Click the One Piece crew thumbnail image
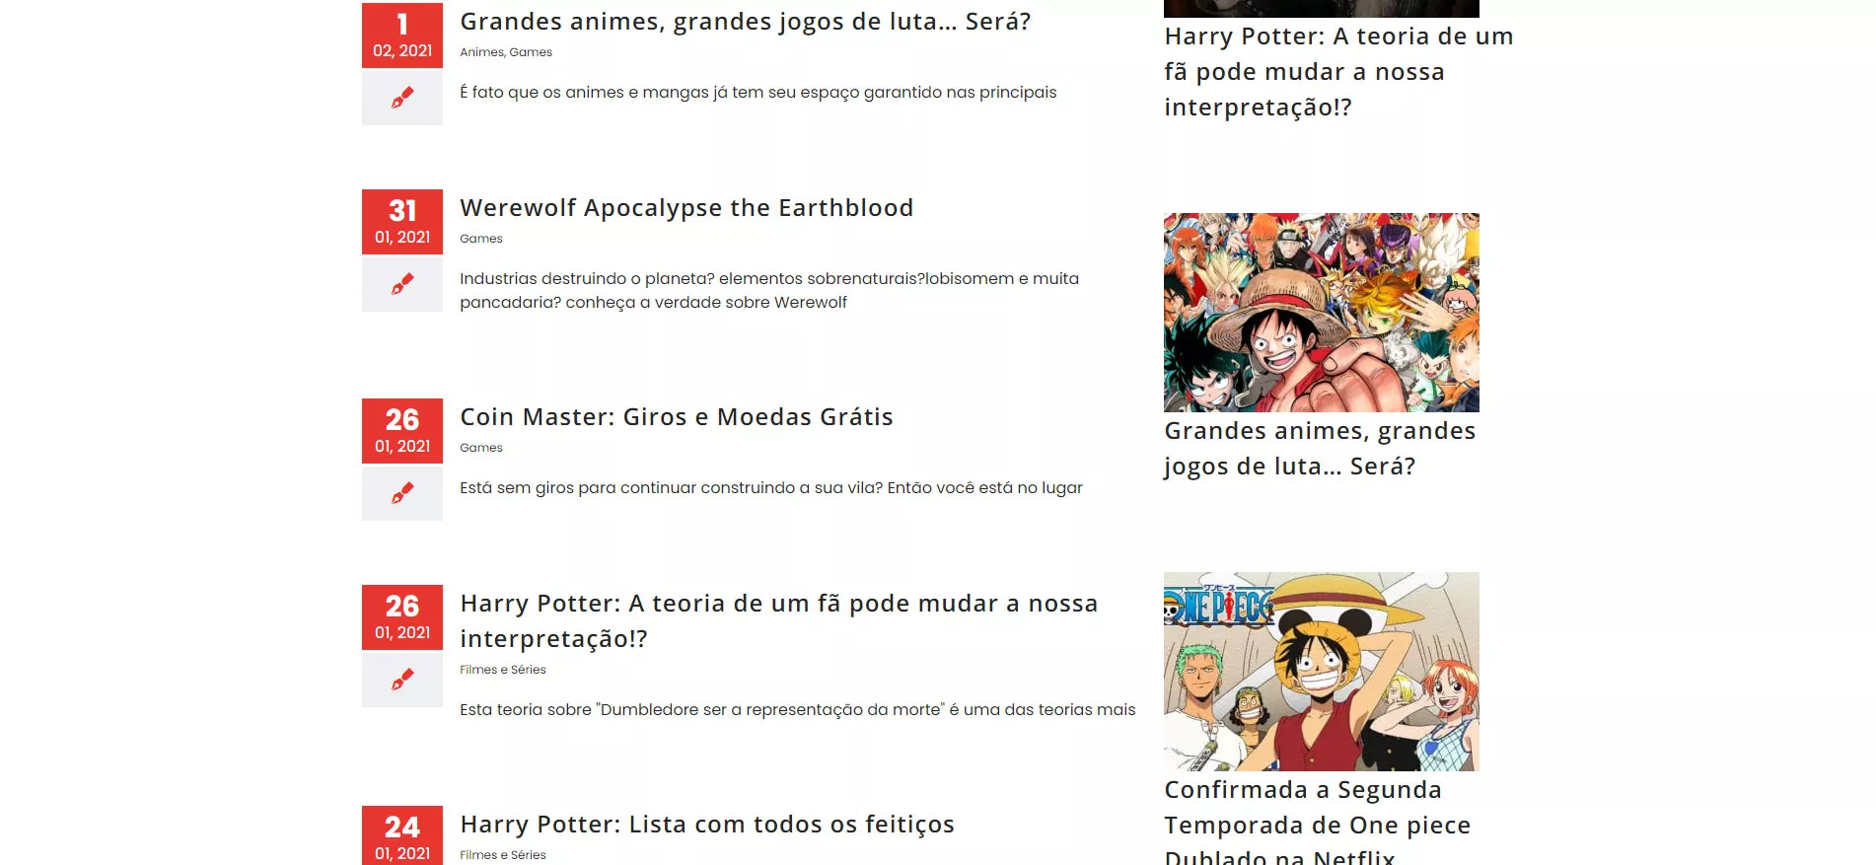The width and height of the screenshot is (1876, 865). click(1322, 672)
